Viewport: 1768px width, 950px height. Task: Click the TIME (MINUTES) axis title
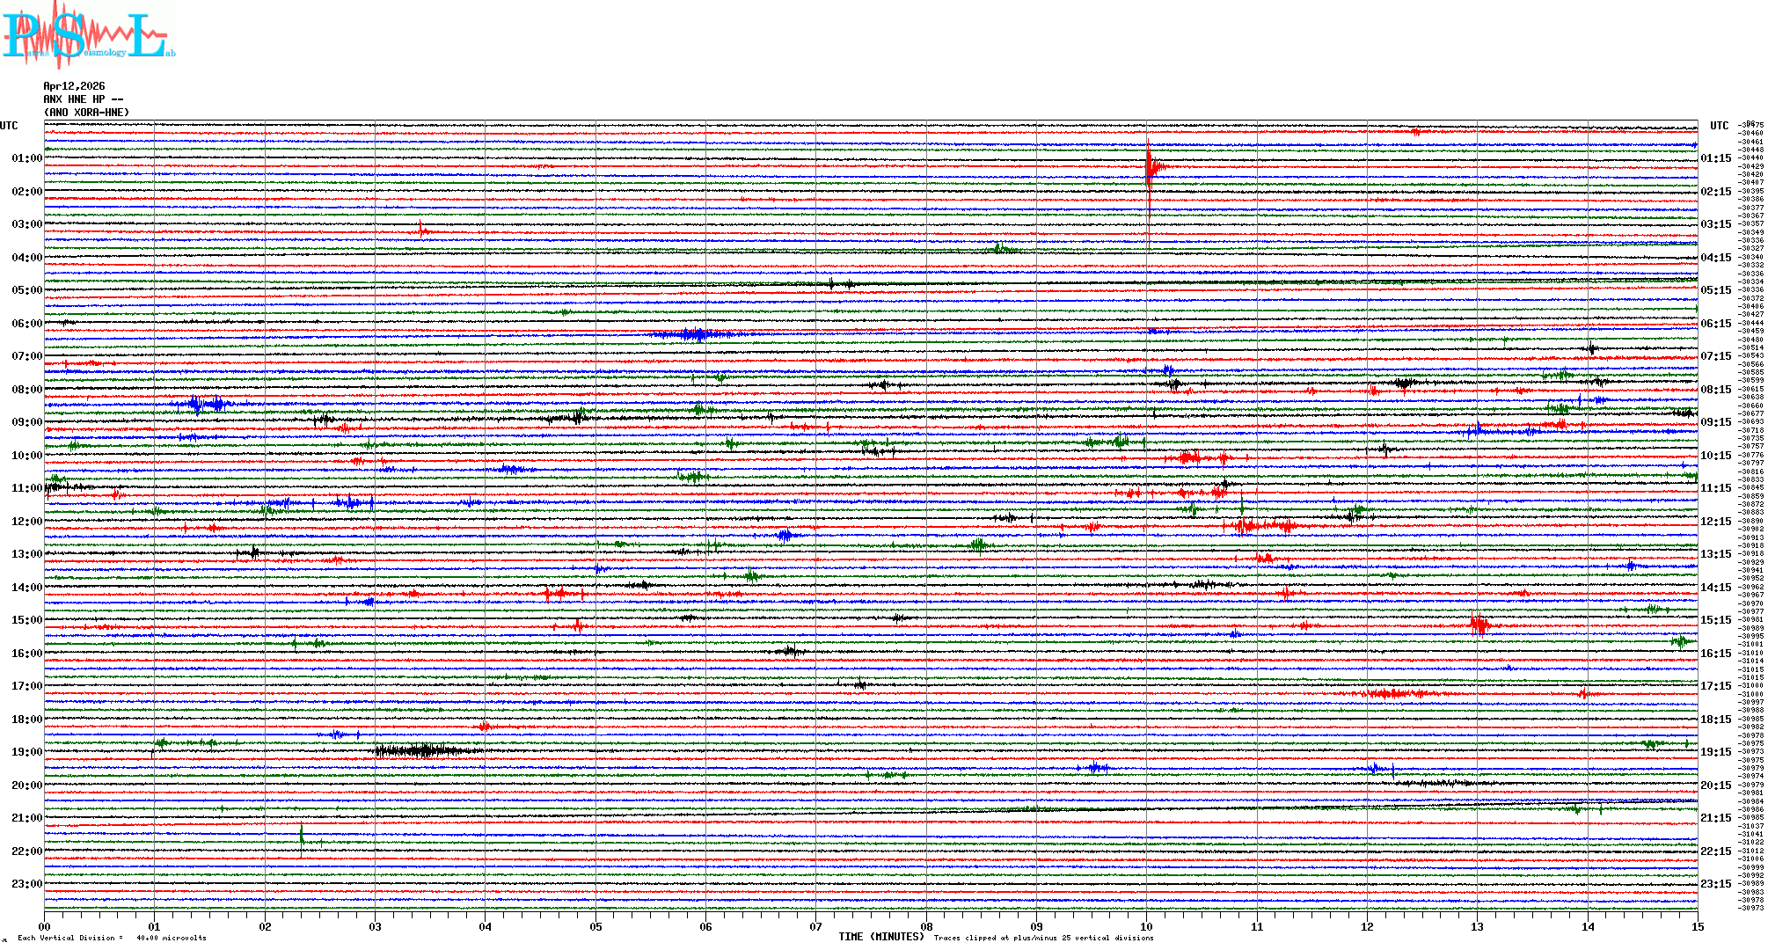[880, 937]
